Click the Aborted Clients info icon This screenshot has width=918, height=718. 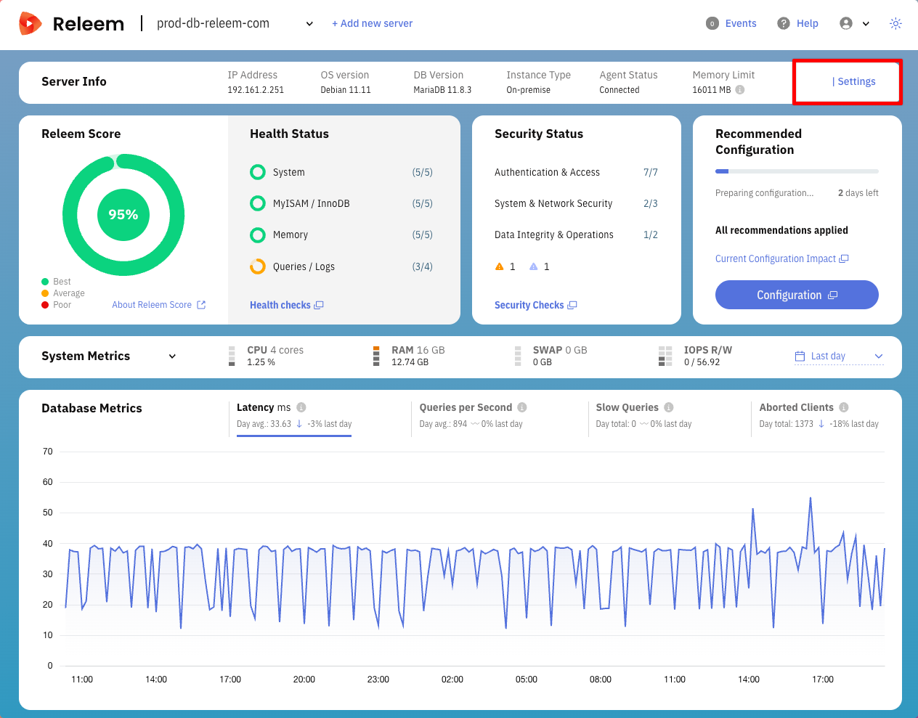coord(844,408)
